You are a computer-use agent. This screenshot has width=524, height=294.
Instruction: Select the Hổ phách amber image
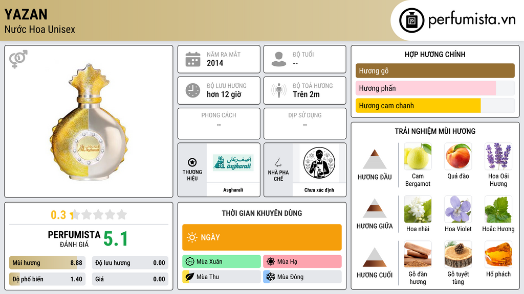coord(498,254)
